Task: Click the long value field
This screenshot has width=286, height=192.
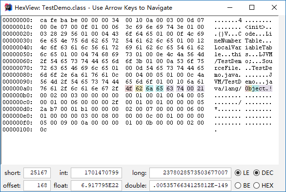Action: click(190, 172)
